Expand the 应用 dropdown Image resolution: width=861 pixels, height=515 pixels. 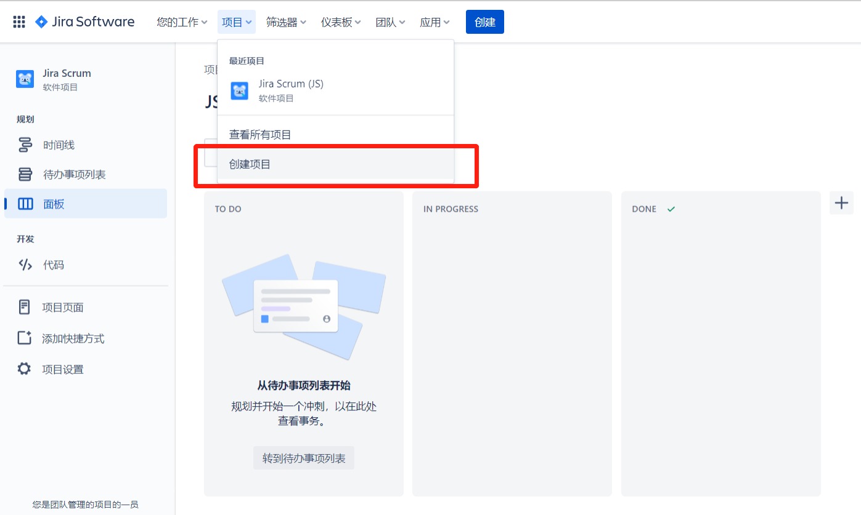click(435, 21)
